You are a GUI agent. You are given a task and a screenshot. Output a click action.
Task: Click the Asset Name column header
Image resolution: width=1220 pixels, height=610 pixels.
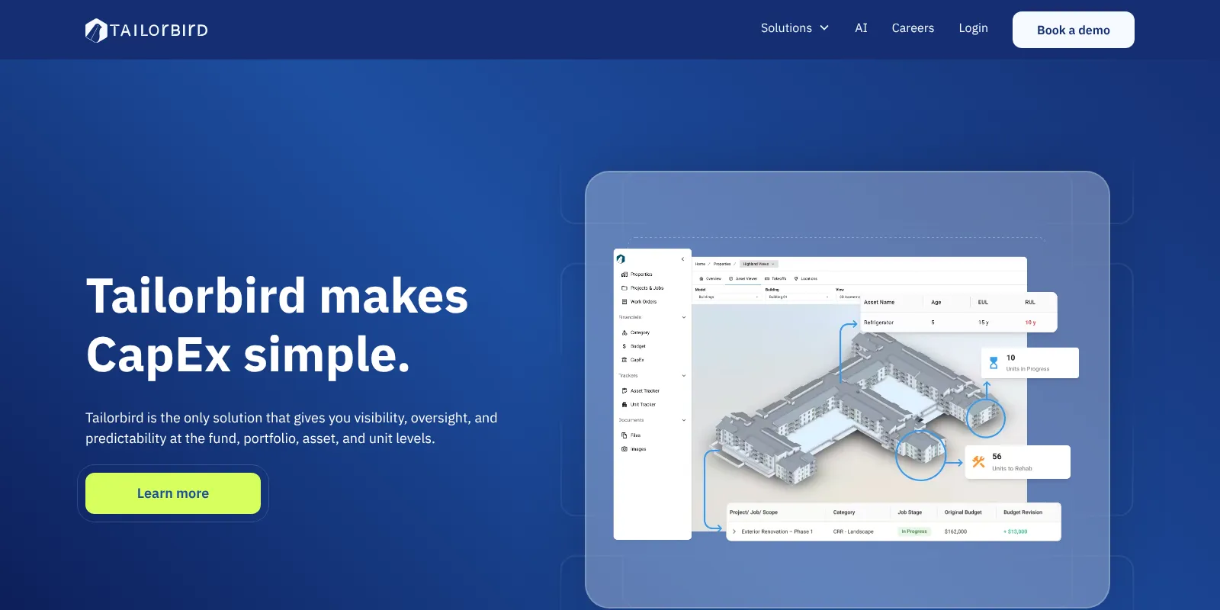click(x=879, y=303)
